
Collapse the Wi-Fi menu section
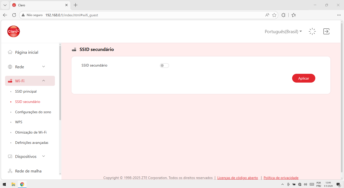point(30,81)
